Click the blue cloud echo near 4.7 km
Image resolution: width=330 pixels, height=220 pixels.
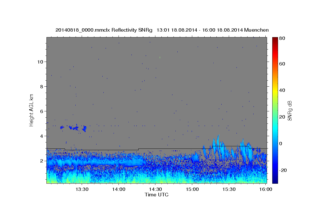pyautogui.click(x=73, y=128)
